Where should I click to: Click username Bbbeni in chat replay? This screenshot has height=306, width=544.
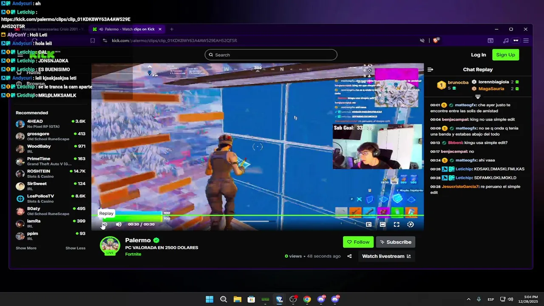tap(456, 143)
